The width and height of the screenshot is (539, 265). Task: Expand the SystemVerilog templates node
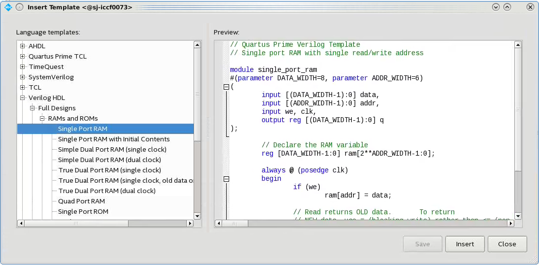(x=23, y=77)
